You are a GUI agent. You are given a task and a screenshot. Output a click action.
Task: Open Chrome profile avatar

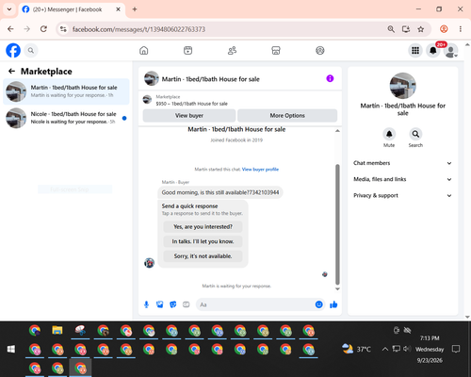pyautogui.click(x=444, y=29)
